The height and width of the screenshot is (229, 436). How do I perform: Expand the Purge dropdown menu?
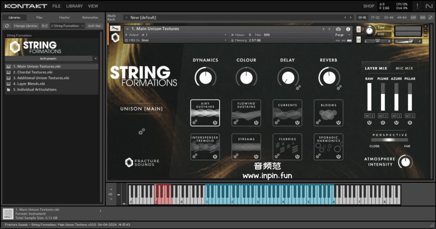pos(342,35)
